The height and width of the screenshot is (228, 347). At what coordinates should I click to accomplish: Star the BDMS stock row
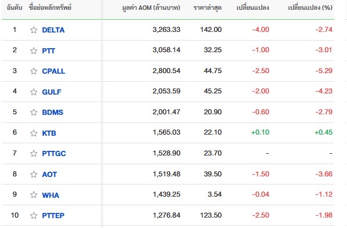pos(34,112)
